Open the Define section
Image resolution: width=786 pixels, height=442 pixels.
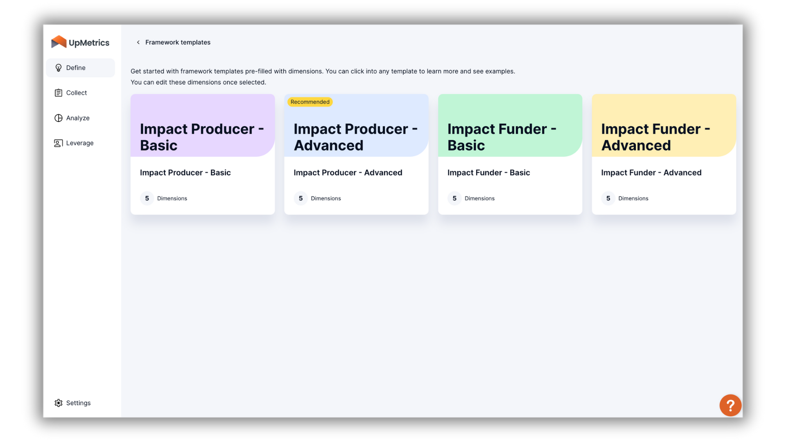tap(80, 68)
